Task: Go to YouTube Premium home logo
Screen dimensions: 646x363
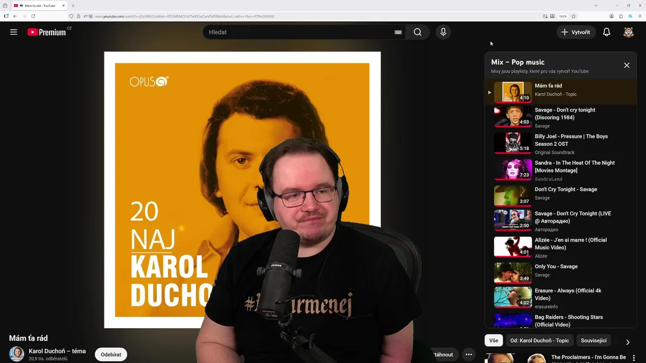Action: pyautogui.click(x=46, y=32)
